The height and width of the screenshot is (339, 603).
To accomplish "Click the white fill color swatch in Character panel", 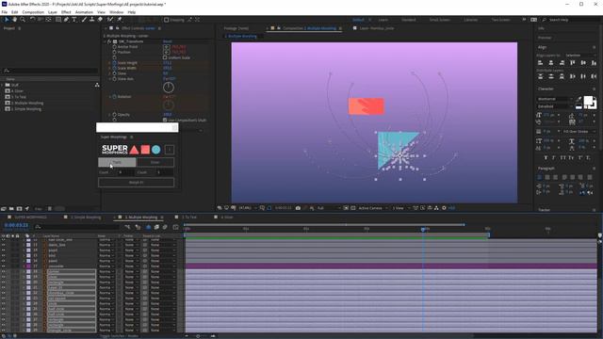I will 588,101.
